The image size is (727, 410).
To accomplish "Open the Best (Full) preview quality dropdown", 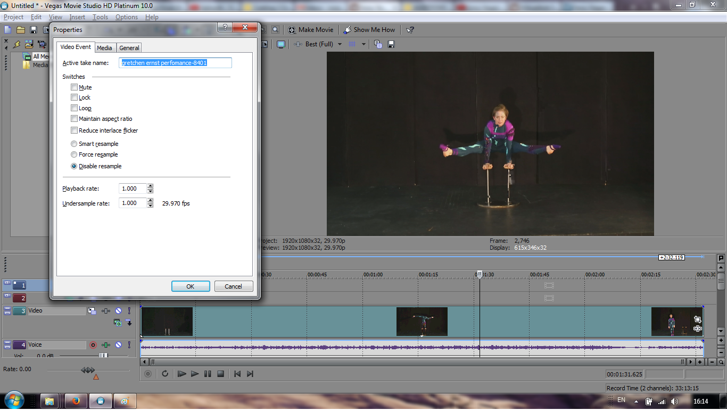I will (x=340, y=44).
